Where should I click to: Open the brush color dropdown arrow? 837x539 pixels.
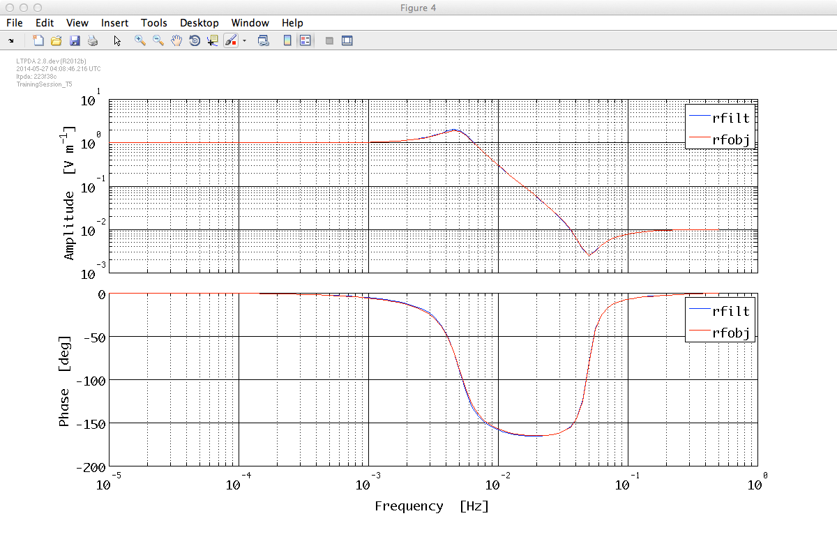244,40
